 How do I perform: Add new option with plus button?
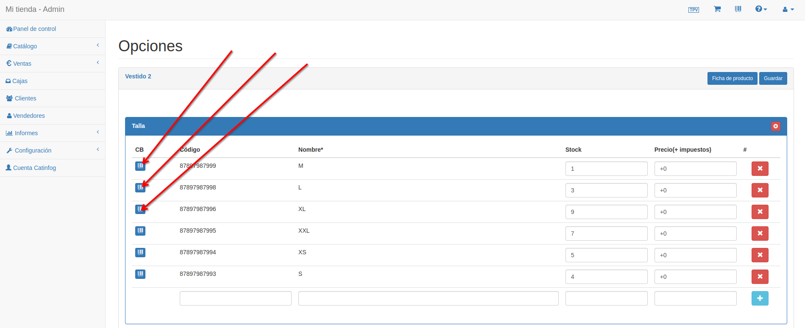(760, 298)
